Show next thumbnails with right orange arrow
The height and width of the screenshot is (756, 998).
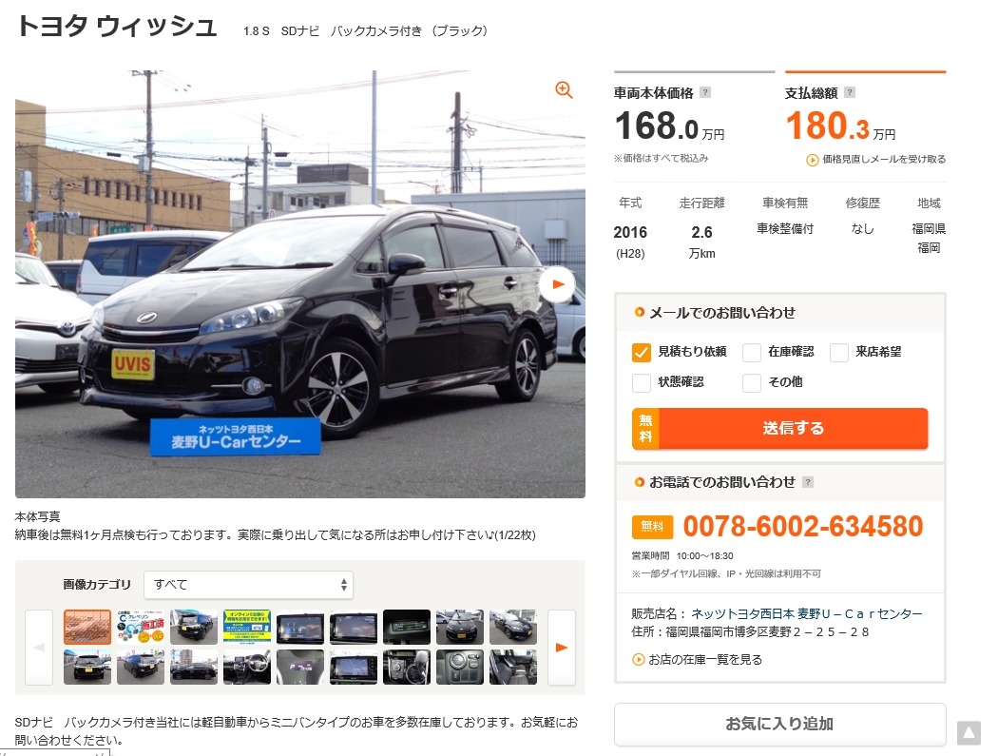(562, 647)
